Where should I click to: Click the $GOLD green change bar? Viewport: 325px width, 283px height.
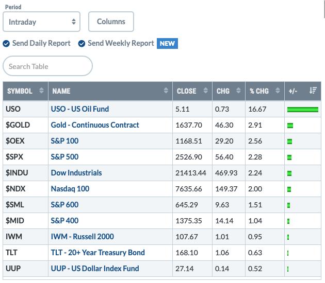tap(290, 126)
